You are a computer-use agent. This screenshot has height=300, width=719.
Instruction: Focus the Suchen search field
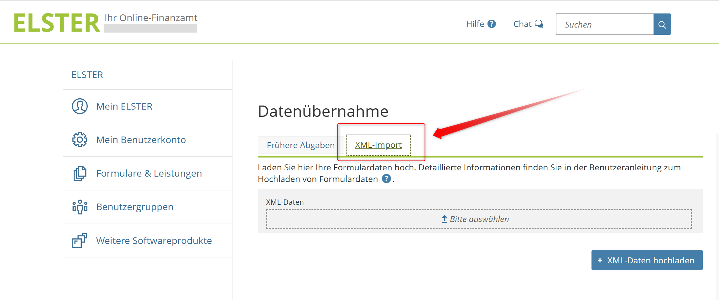[x=605, y=24]
